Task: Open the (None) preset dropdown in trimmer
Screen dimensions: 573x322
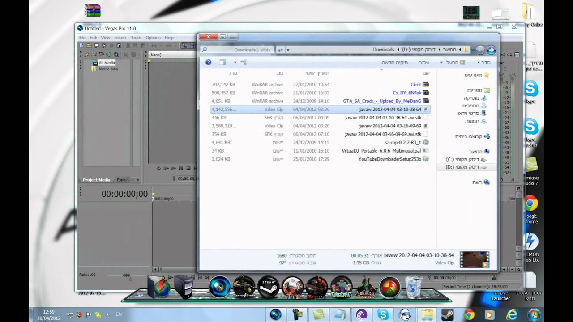Action: pos(172,55)
